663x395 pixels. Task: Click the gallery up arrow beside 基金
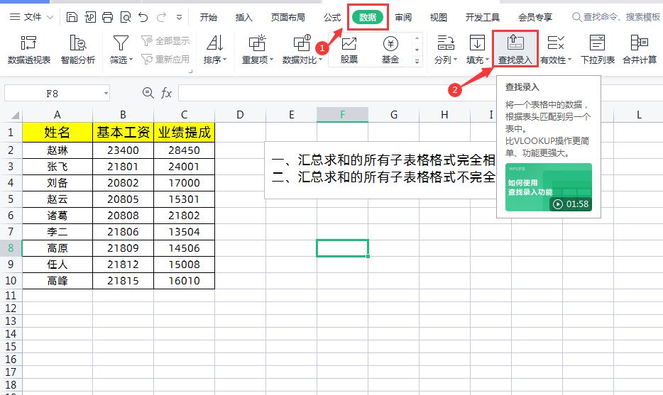coord(417,38)
